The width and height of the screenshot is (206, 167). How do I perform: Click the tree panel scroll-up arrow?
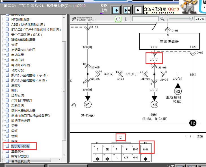tap(64, 17)
